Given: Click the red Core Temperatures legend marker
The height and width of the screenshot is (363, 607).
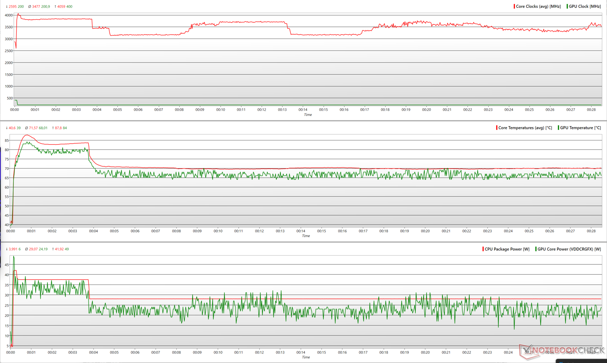Looking at the screenshot, I should [497, 128].
